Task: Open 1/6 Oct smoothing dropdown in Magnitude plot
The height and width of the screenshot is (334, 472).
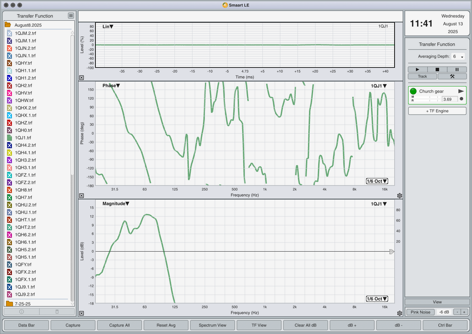Action: click(x=377, y=299)
